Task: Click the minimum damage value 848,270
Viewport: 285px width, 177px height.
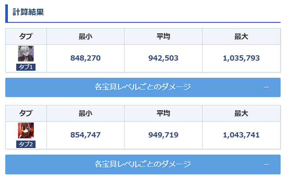Action: (85, 58)
